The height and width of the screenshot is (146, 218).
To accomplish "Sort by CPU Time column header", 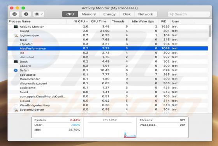I will 100,21.
